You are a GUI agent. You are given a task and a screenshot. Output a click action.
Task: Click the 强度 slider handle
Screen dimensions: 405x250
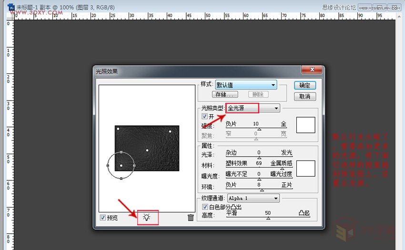pos(259,129)
